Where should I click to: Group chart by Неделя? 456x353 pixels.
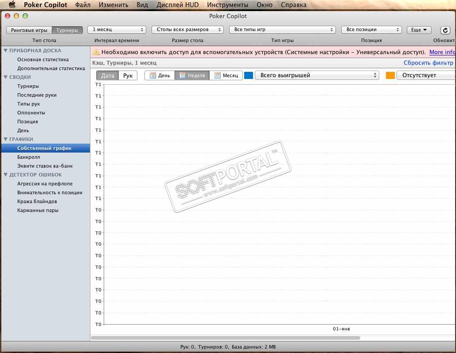click(x=192, y=75)
